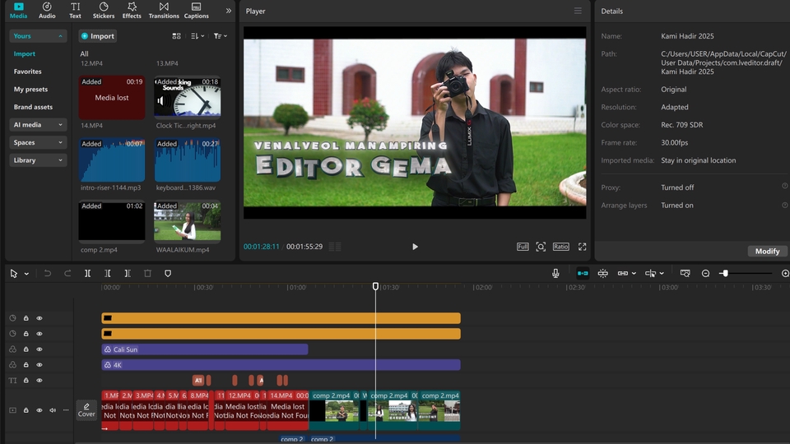Open the Library dropdown in sidebar

38,160
